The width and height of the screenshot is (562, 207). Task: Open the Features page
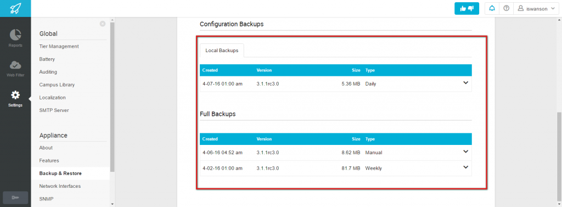pyautogui.click(x=49, y=161)
